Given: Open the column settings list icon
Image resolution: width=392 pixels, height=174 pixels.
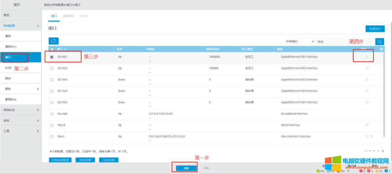Looking at the screenshot, I should coord(381,49).
